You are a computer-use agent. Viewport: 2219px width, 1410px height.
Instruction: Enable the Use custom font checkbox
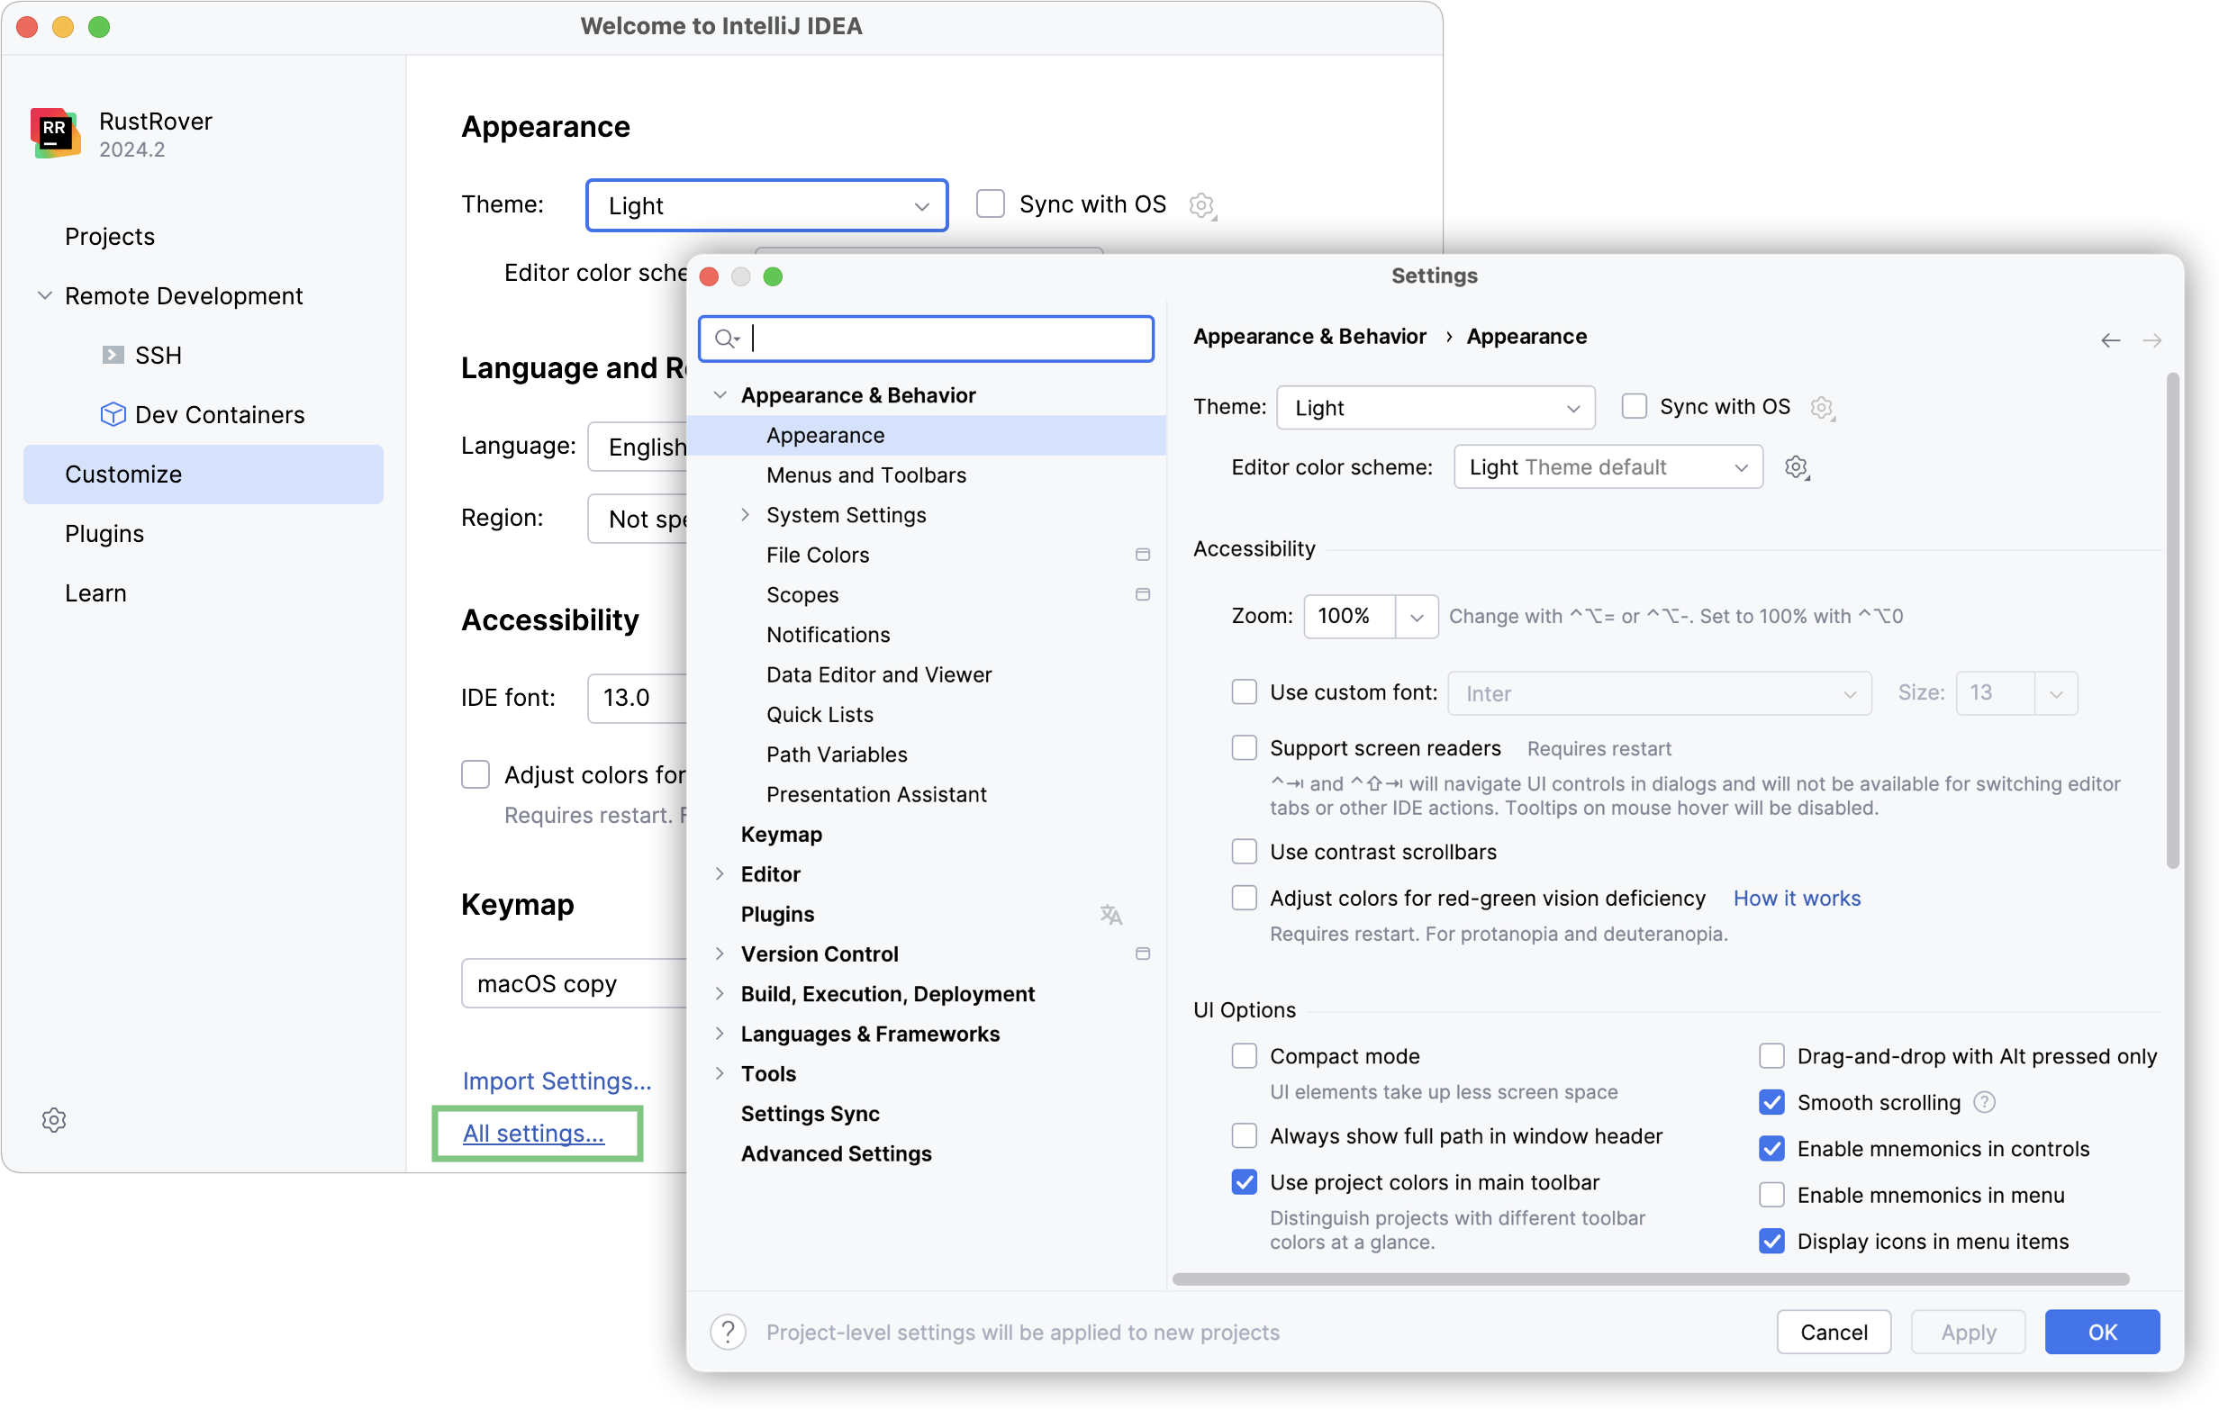[1244, 692]
